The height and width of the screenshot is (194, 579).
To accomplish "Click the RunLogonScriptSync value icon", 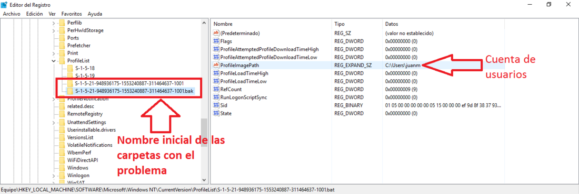I will coord(216,97).
